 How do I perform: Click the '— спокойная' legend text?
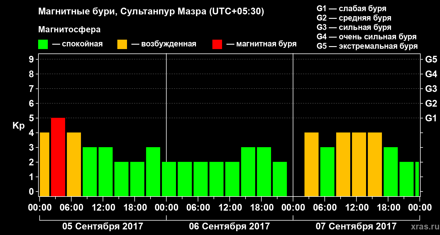click(77, 44)
